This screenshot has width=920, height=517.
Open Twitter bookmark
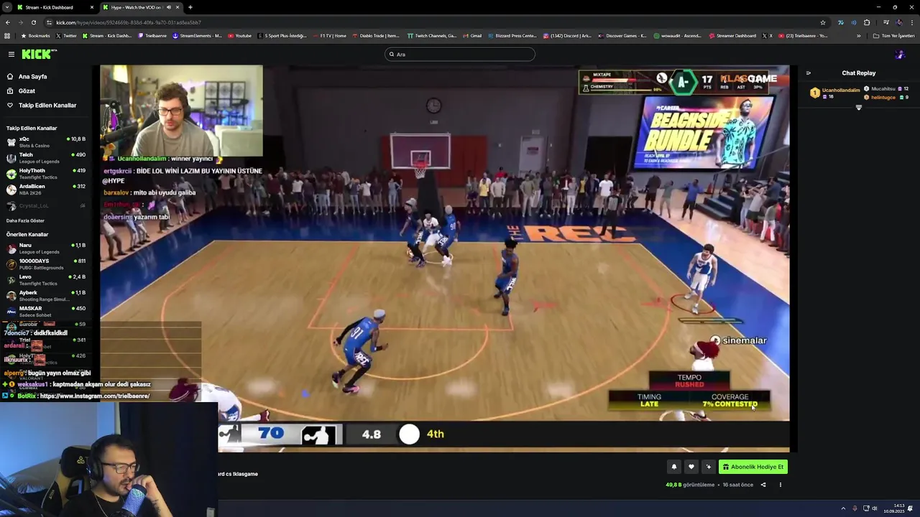(66, 35)
